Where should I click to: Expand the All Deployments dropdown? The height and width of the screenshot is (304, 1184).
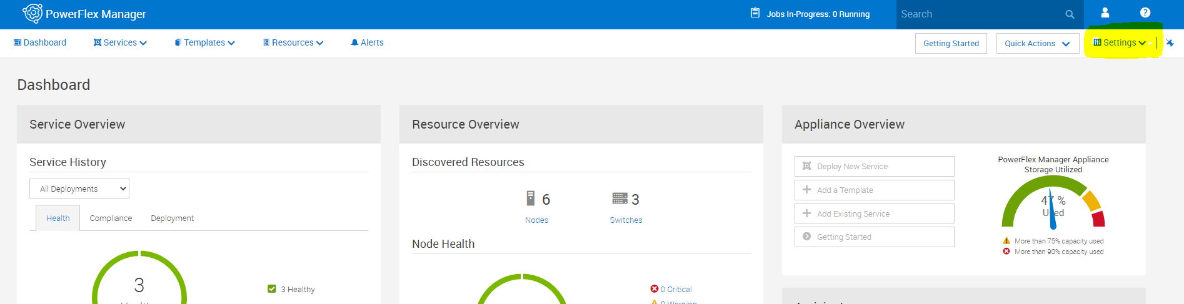tap(79, 189)
